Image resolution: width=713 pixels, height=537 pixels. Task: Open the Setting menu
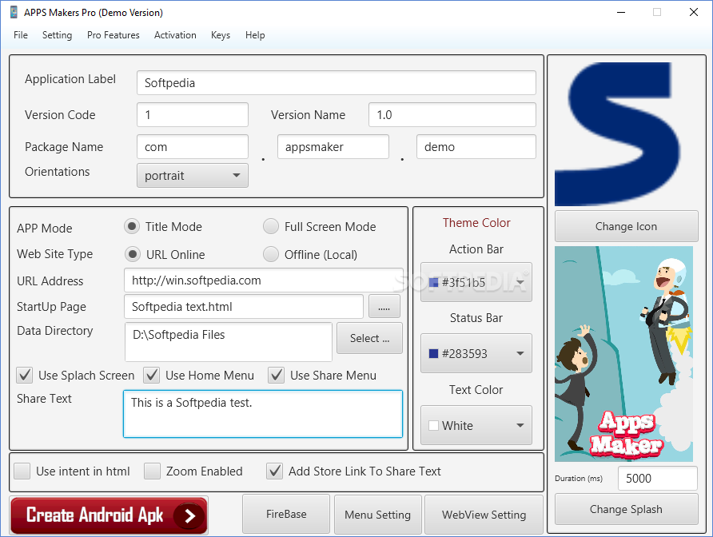(x=57, y=35)
